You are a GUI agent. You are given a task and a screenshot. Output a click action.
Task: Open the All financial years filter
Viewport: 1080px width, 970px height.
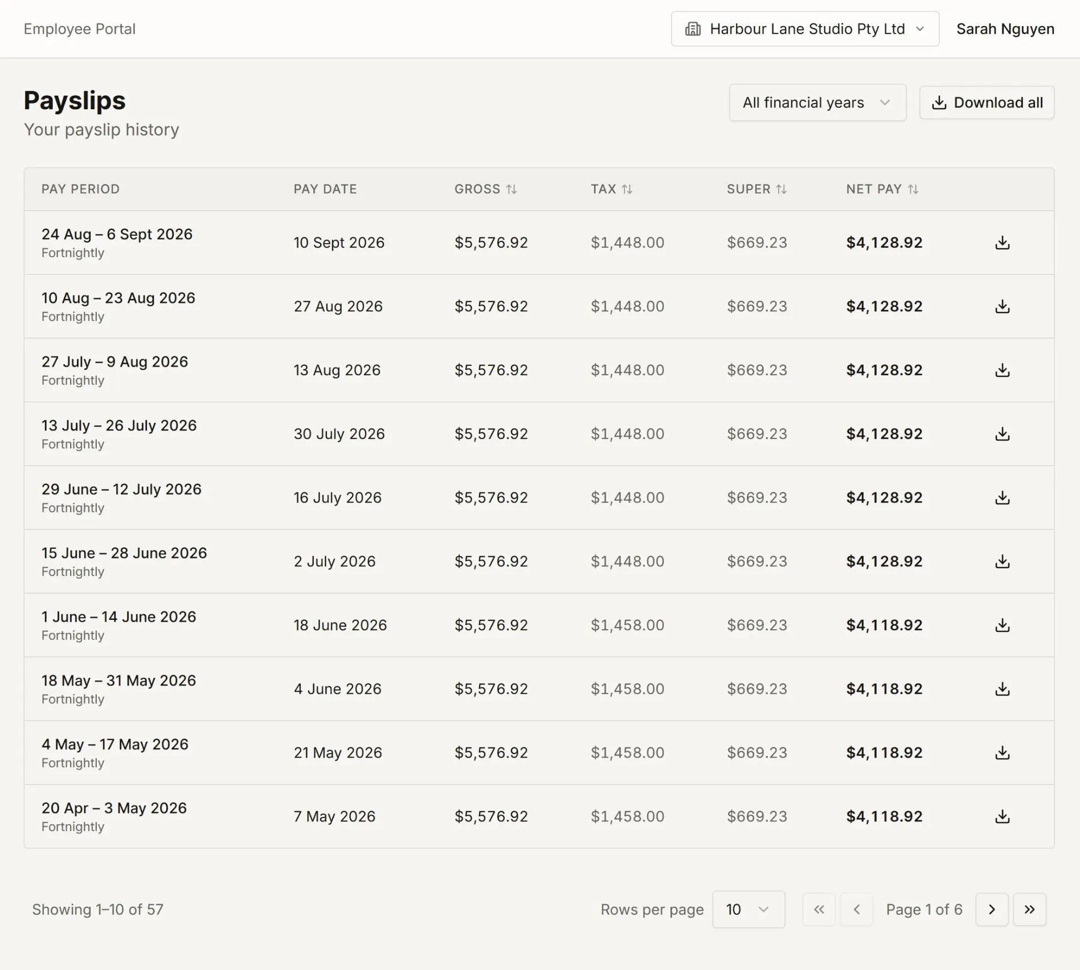pos(817,102)
